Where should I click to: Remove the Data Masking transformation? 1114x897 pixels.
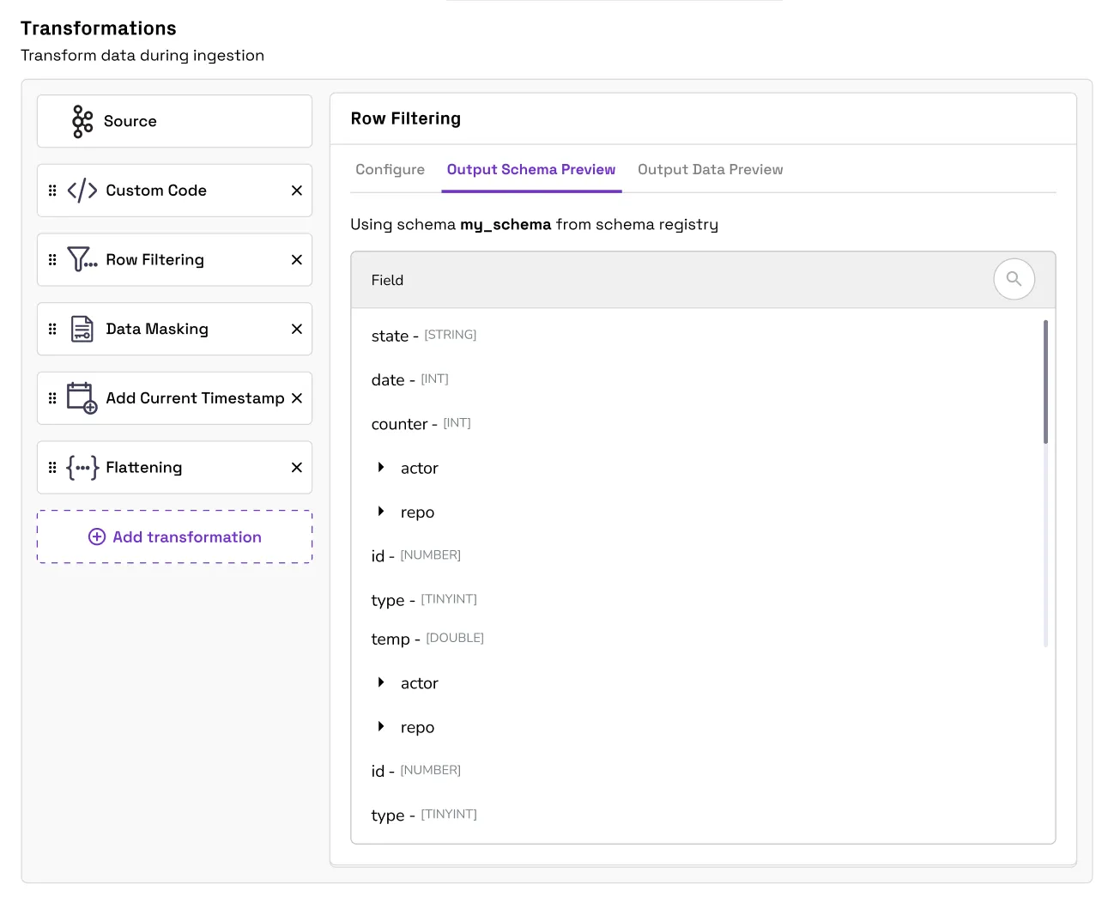pyautogui.click(x=297, y=329)
